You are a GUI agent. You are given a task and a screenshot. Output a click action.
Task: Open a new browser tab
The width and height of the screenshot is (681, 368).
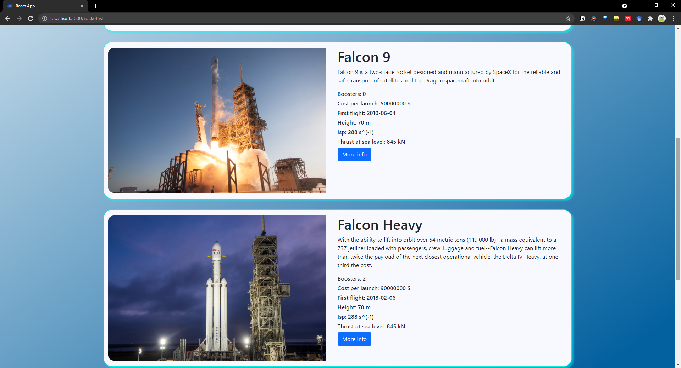point(96,6)
